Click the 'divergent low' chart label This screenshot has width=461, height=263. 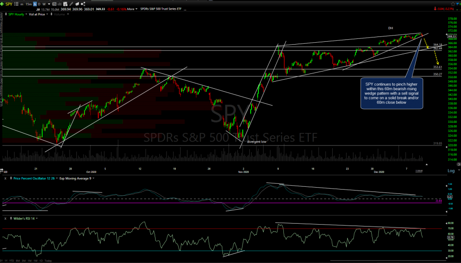(x=256, y=142)
